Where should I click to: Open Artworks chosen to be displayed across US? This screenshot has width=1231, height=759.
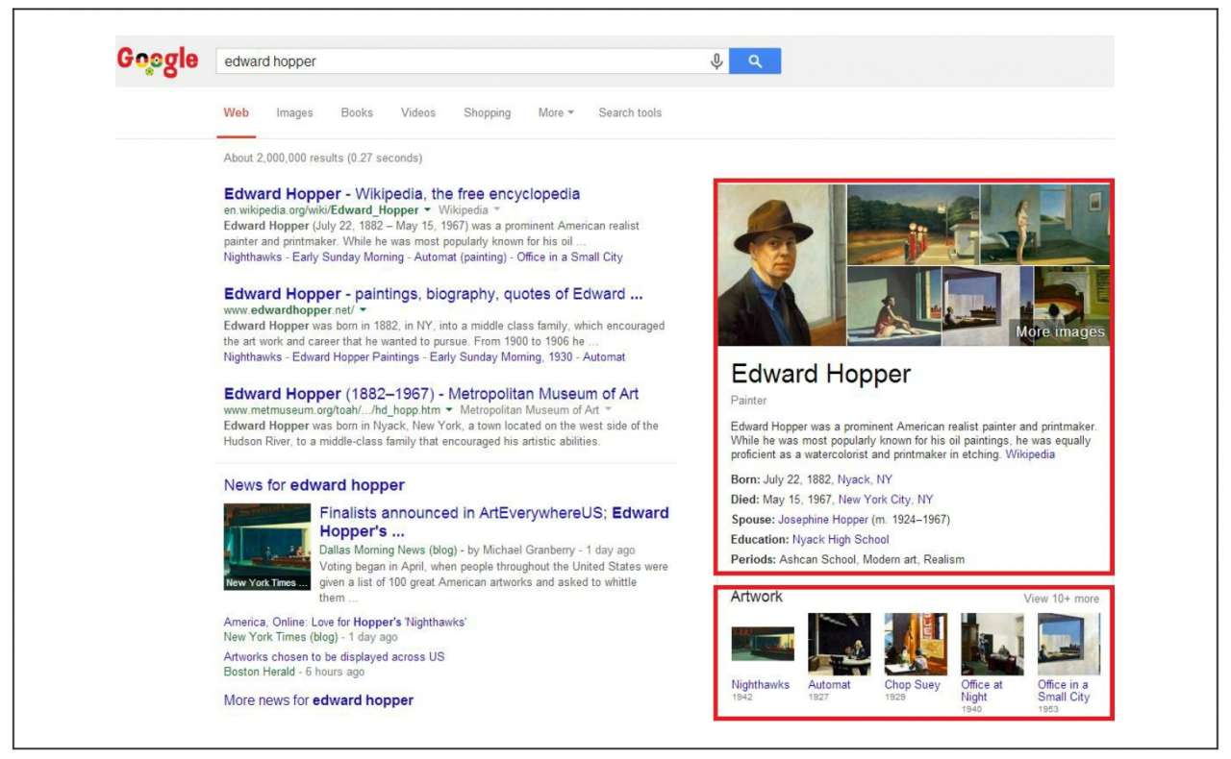tap(335, 657)
